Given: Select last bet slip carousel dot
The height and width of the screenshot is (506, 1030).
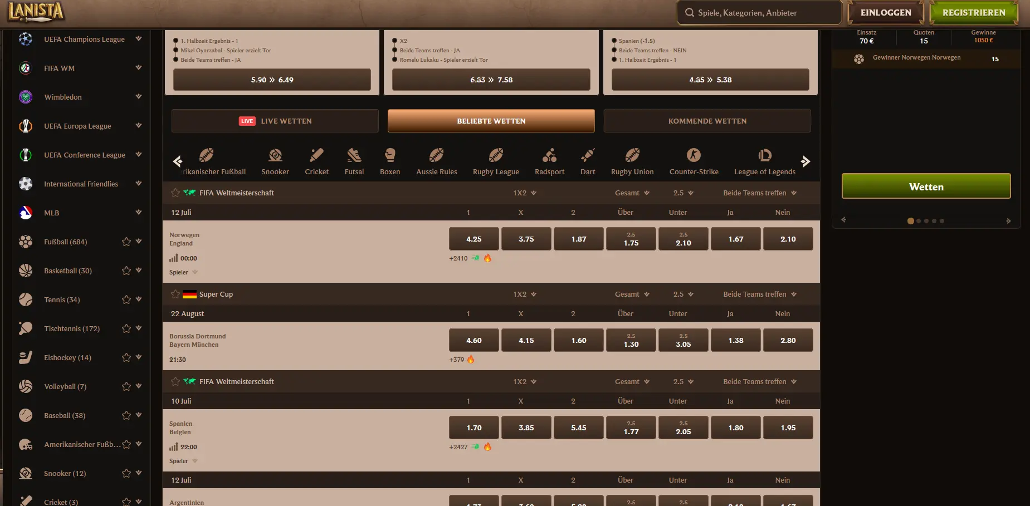Looking at the screenshot, I should pos(942,221).
